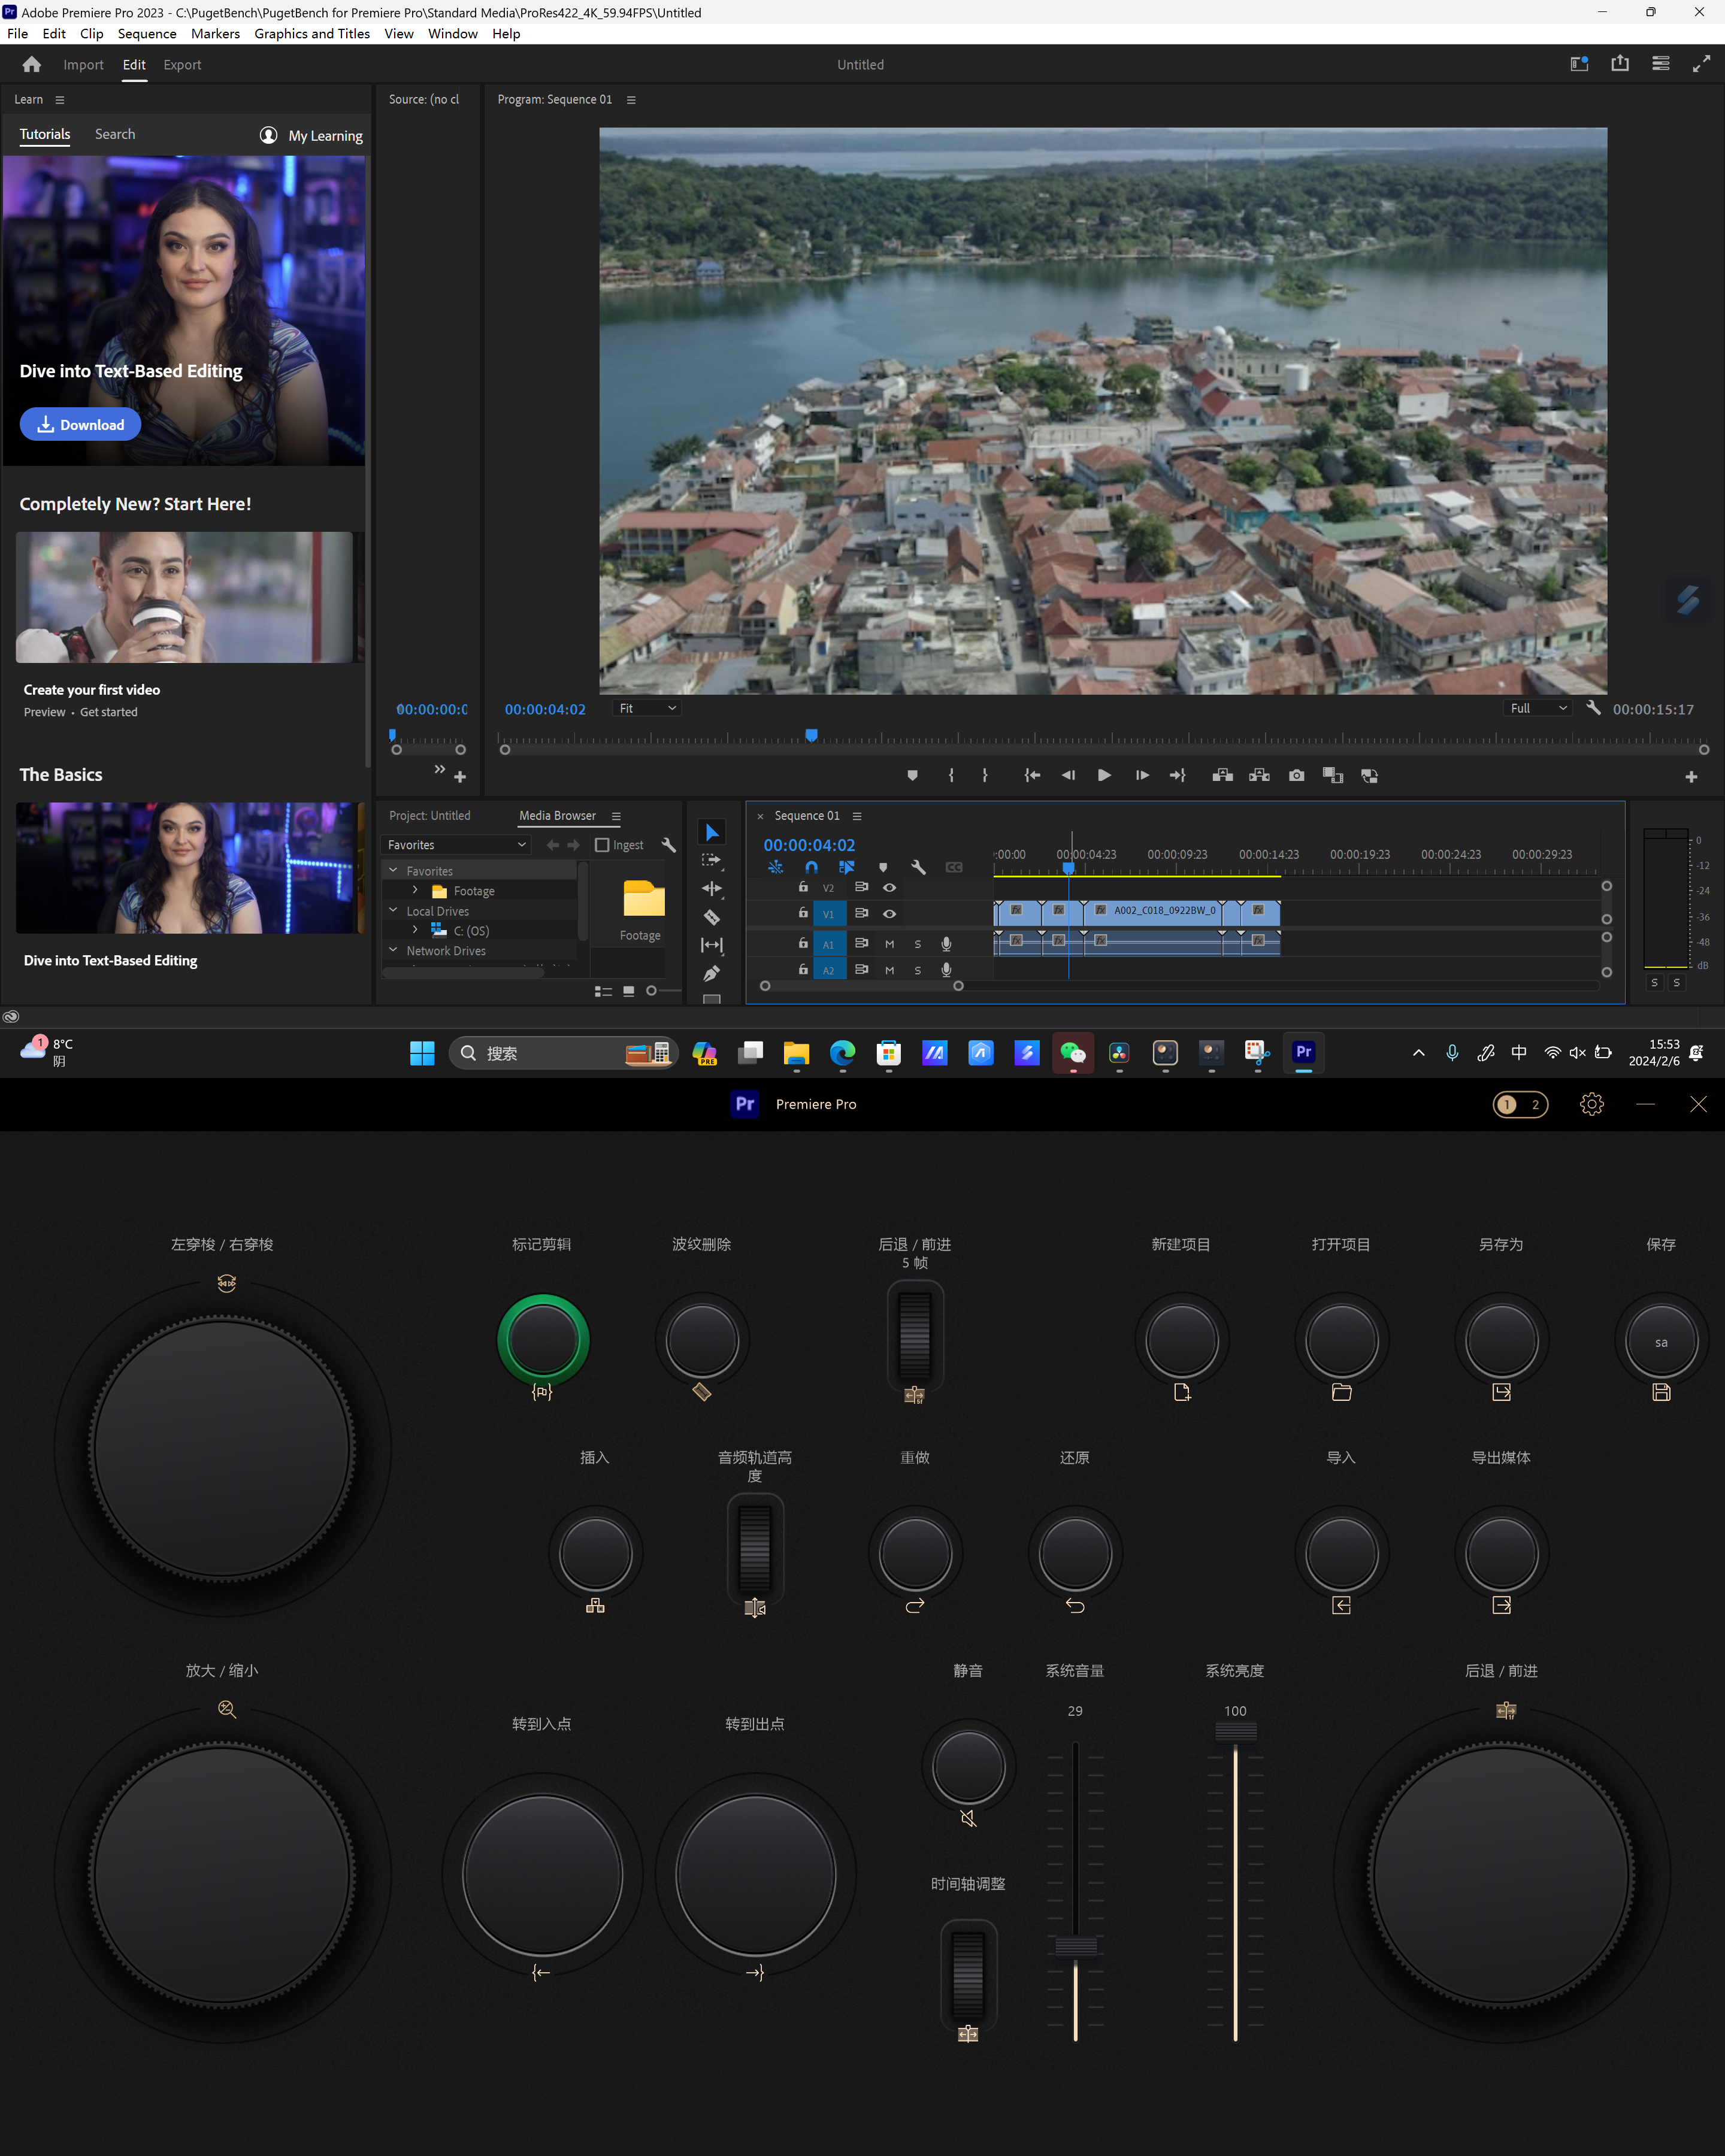Open Premiere Quick Export share icon
The image size is (1725, 2156).
pyautogui.click(x=1620, y=64)
